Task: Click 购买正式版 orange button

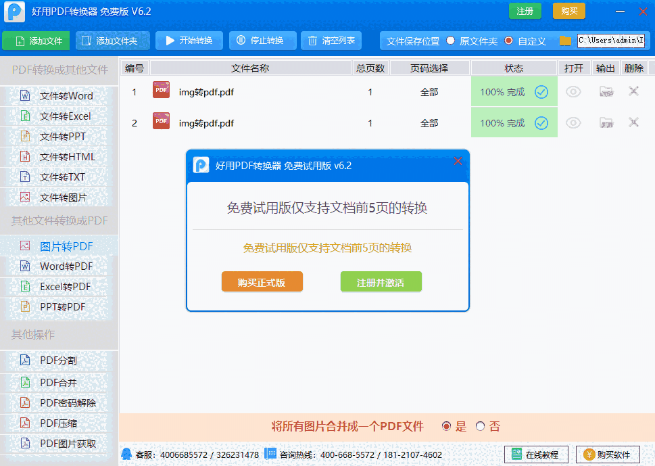Action: coord(262,283)
